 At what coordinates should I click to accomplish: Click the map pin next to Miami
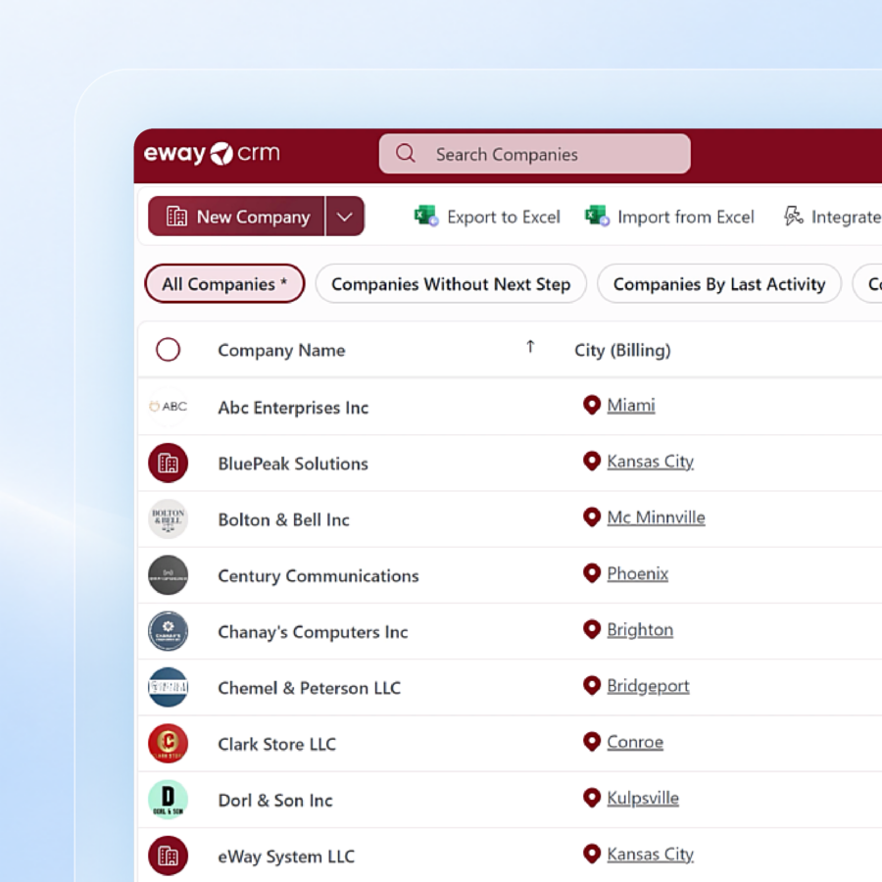coord(591,405)
